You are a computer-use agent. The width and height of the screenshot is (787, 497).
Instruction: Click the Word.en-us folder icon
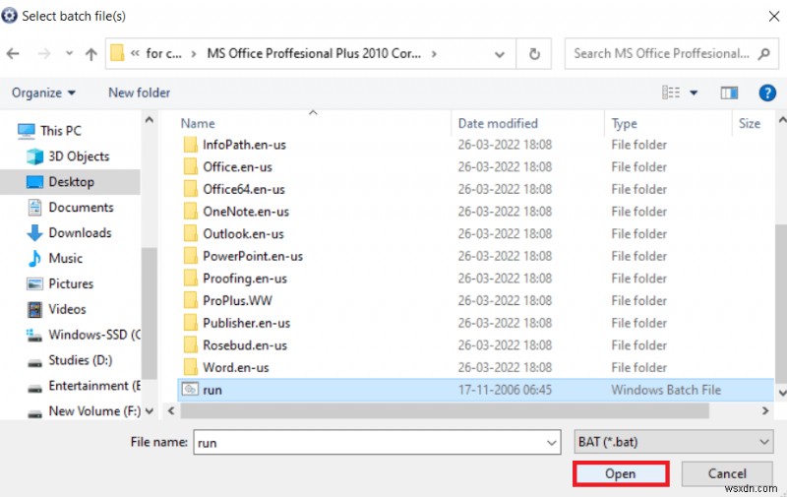click(x=190, y=367)
